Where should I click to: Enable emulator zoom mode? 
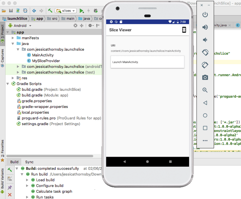coord(205,90)
